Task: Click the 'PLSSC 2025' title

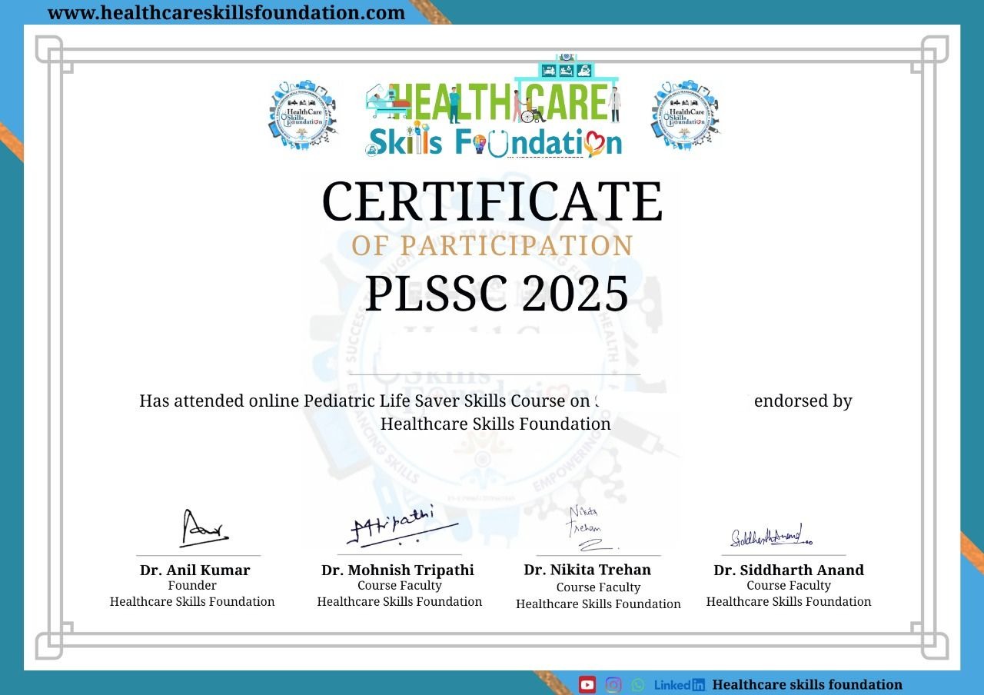Action: click(x=496, y=294)
